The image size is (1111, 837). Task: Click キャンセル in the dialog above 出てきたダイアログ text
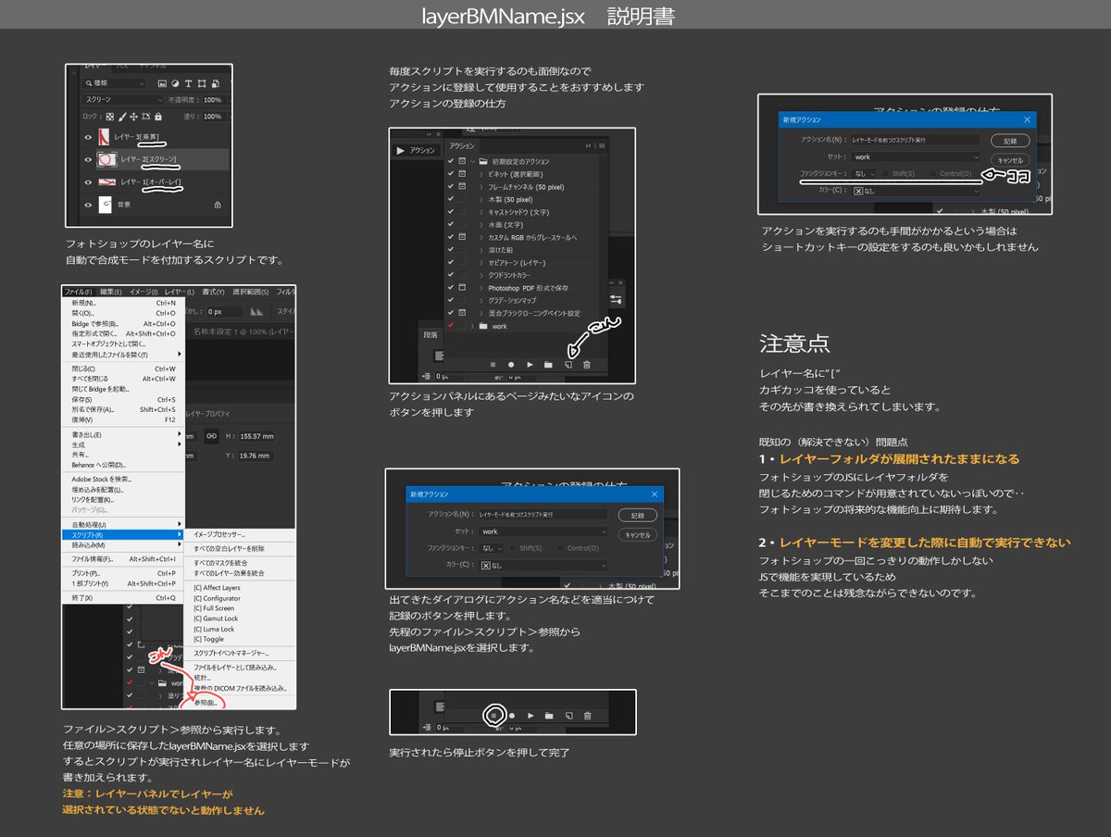coord(638,535)
